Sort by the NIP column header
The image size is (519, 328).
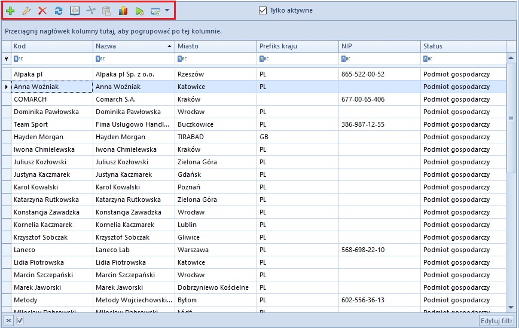click(x=380, y=46)
